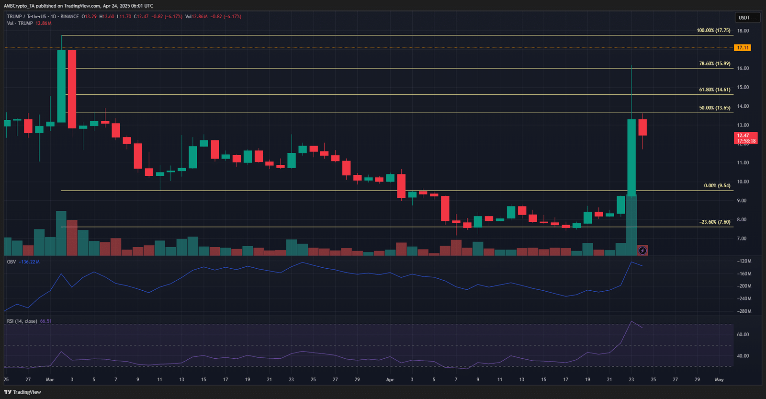This screenshot has height=399, width=766.
Task: Click the Mar label on date axis
Action: (x=50, y=379)
